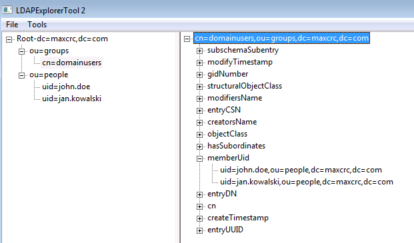The width and height of the screenshot is (414, 243).
Task: Collapse the cn=domainusers,ou=groups details root
Action: 187,39
